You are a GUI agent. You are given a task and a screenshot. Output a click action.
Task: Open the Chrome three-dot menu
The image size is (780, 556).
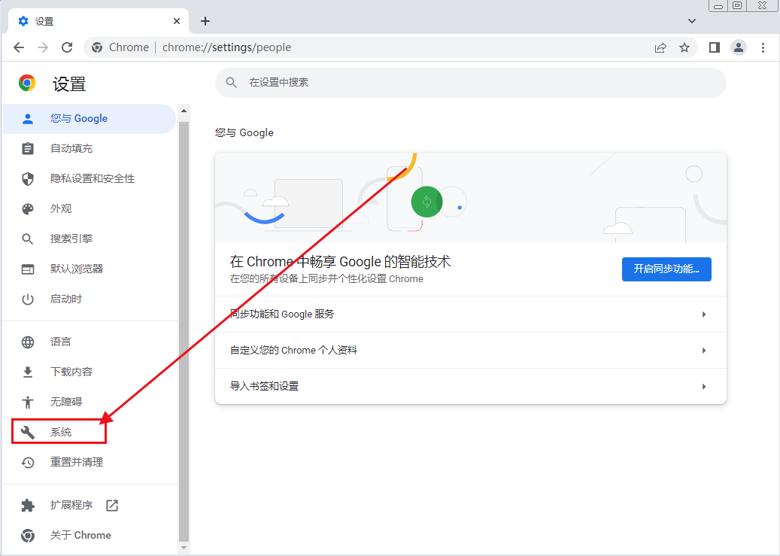coord(763,47)
